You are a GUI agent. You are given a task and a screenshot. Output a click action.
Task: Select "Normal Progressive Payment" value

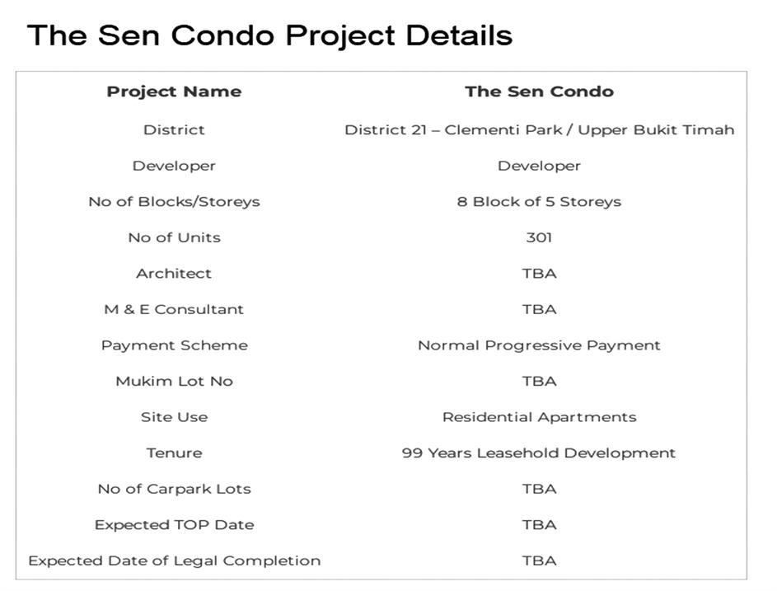point(539,345)
